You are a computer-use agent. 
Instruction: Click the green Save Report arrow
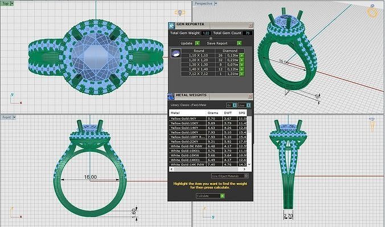(x=239, y=43)
